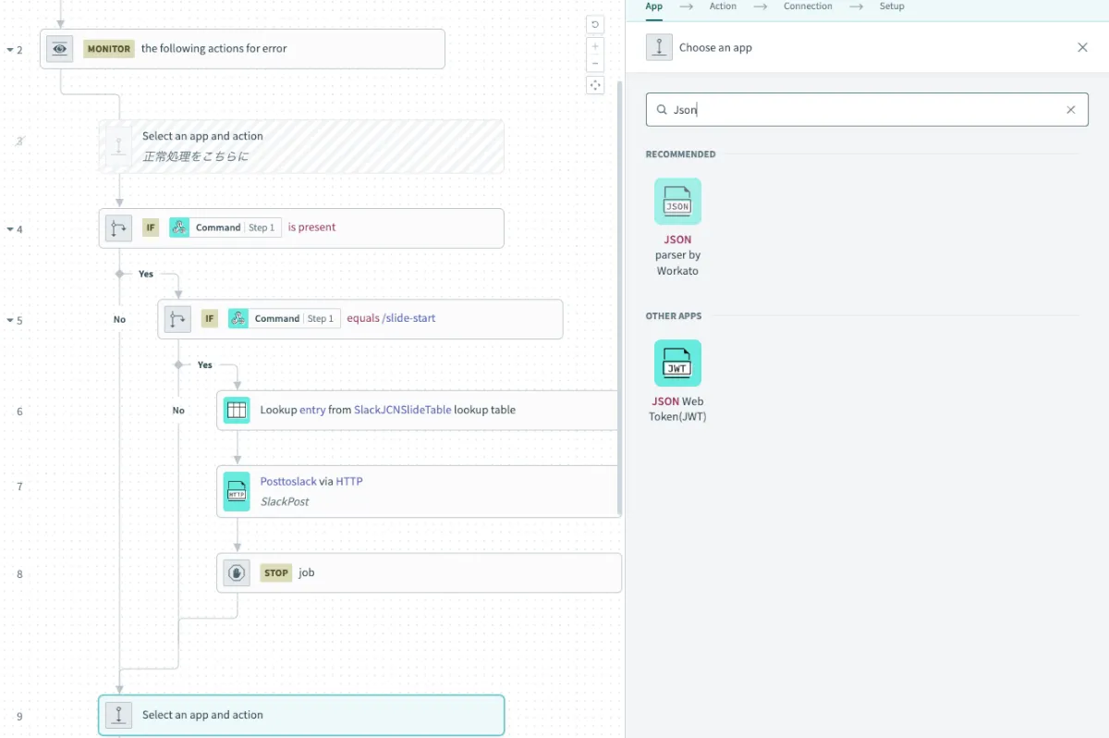Click the webhook Command icon in step 4
The image size is (1109, 738).
point(179,228)
